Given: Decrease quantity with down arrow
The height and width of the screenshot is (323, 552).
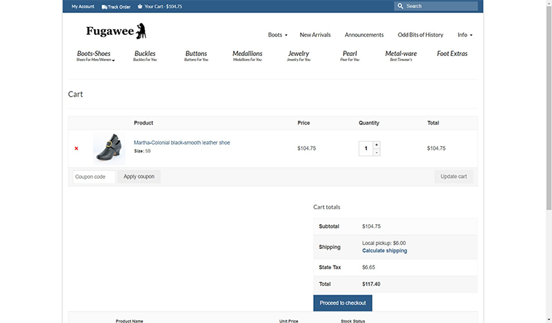Looking at the screenshot, I should (x=376, y=152).
